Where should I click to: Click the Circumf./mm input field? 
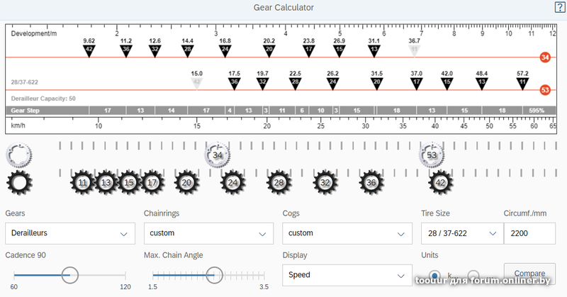(529, 232)
